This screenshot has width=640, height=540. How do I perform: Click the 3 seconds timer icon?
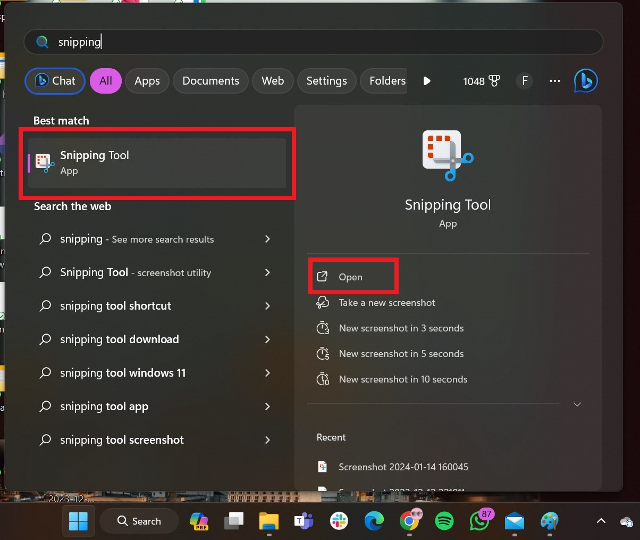[323, 328]
